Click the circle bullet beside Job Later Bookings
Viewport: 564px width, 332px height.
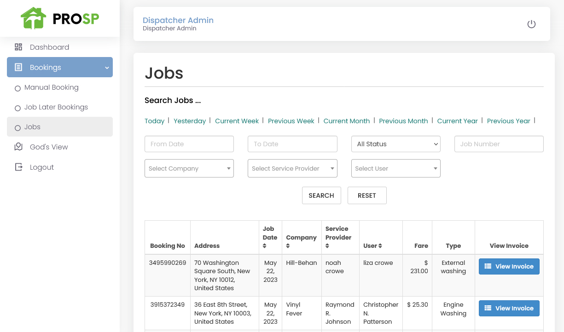click(18, 108)
